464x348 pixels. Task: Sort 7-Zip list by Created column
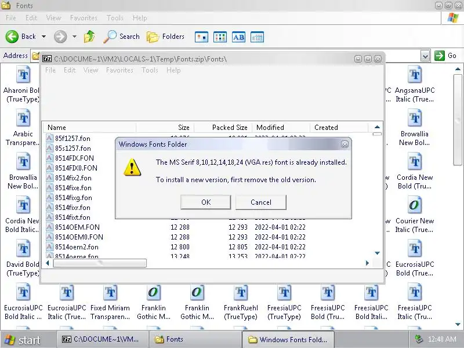pos(339,128)
